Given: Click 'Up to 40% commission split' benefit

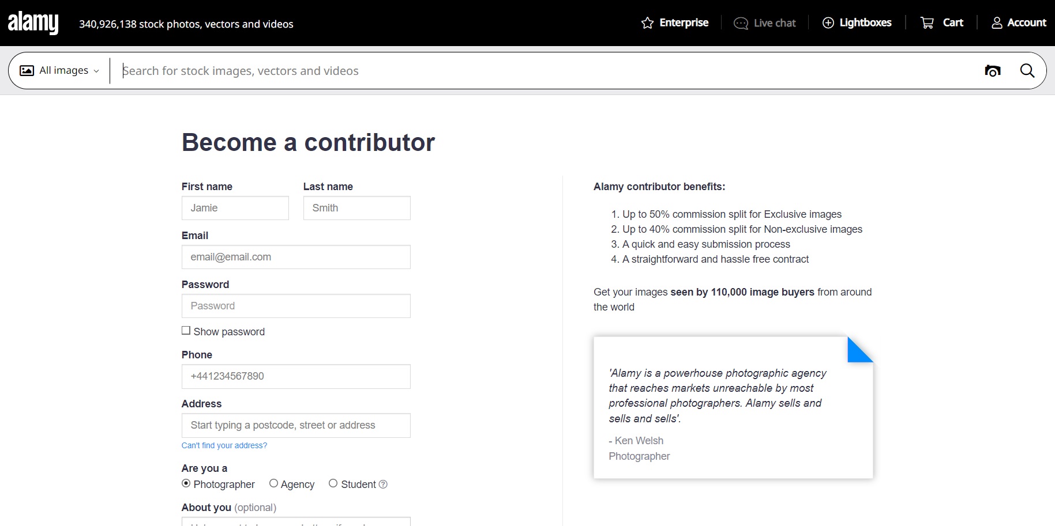Looking at the screenshot, I should [x=742, y=229].
